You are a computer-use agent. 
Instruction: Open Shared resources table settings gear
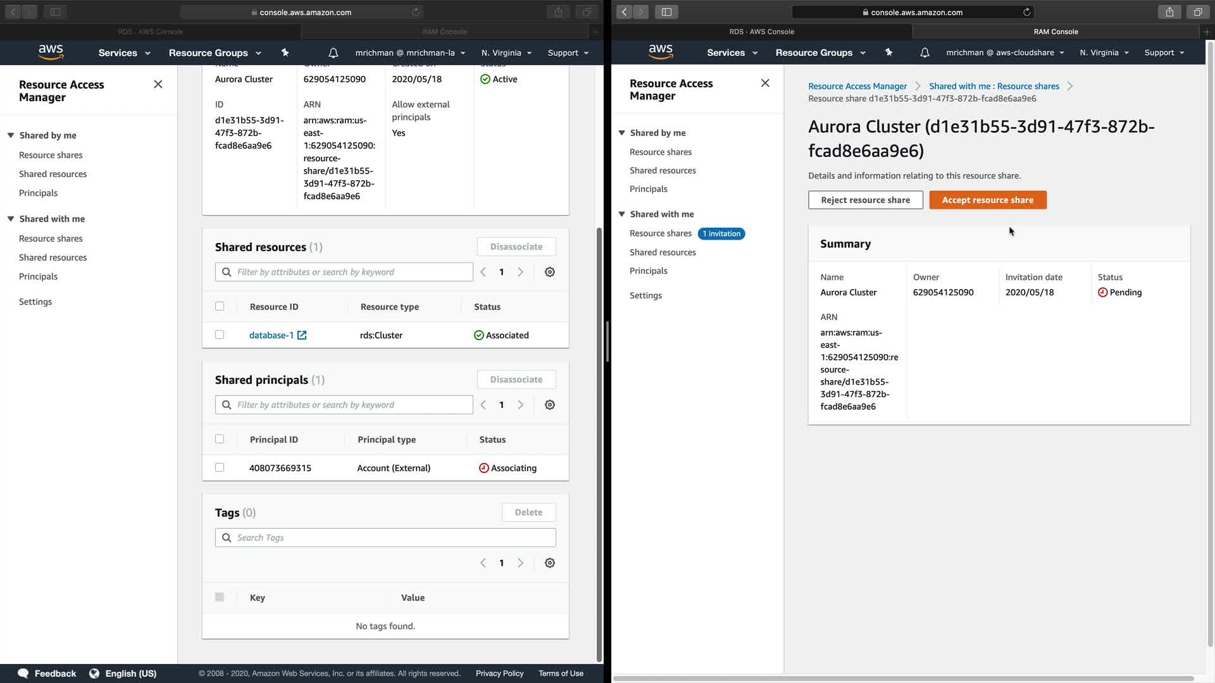tap(550, 272)
